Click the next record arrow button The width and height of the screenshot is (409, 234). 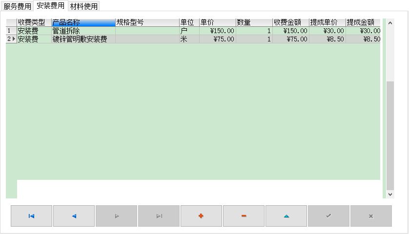(116, 216)
